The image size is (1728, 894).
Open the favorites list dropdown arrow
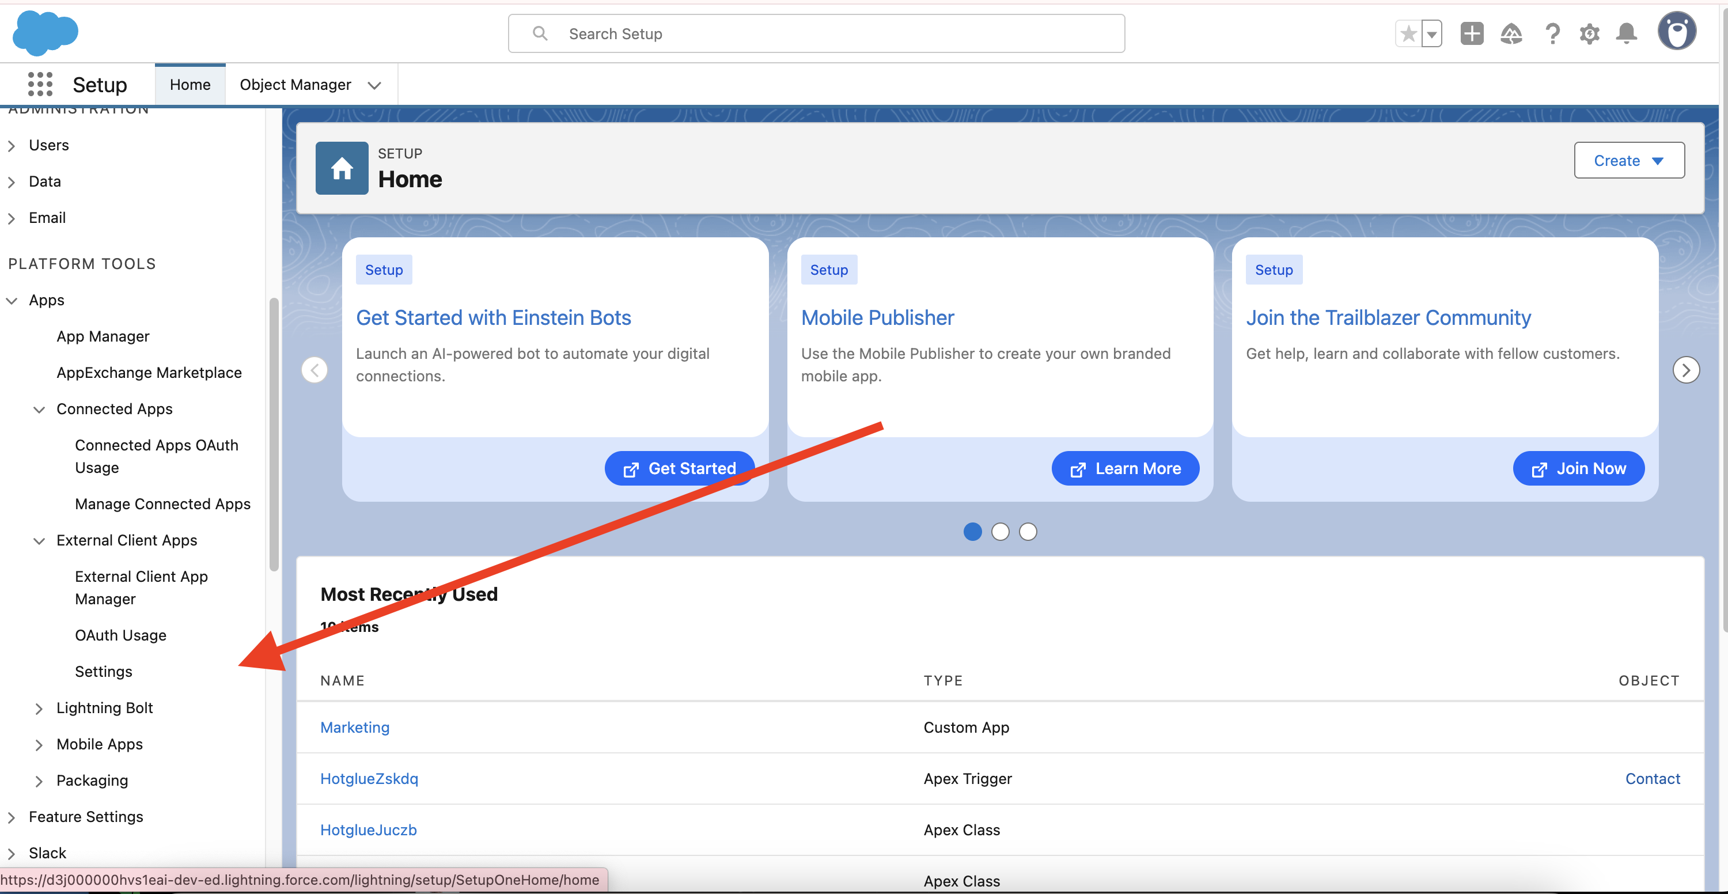(1431, 33)
